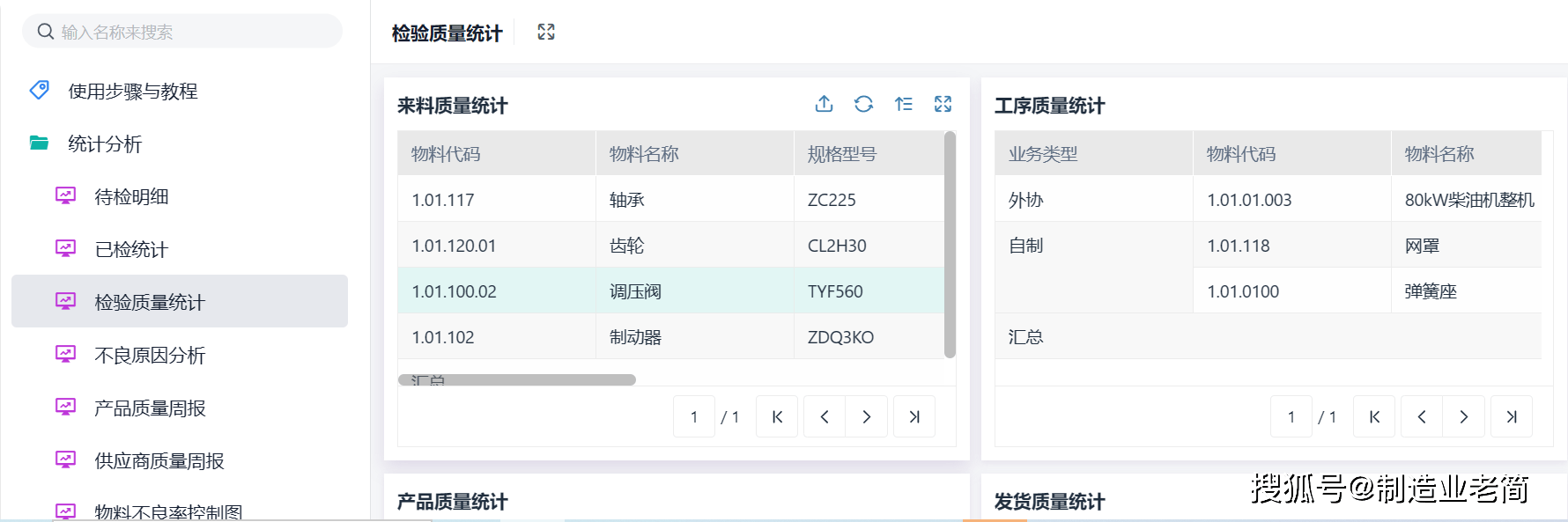This screenshot has height=522, width=1568.
Task: Go to last page in 来料质量统计
Action: coord(914,416)
